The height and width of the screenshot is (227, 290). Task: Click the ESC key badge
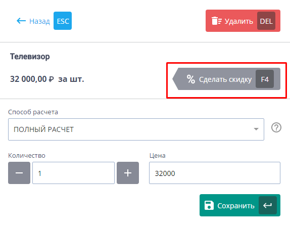tap(63, 21)
